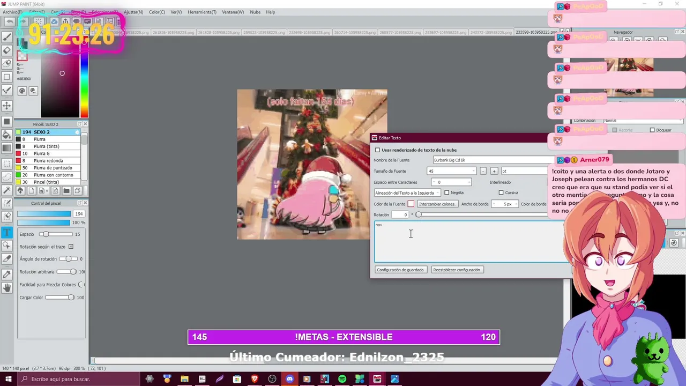Open the color palette icon

tap(22, 91)
